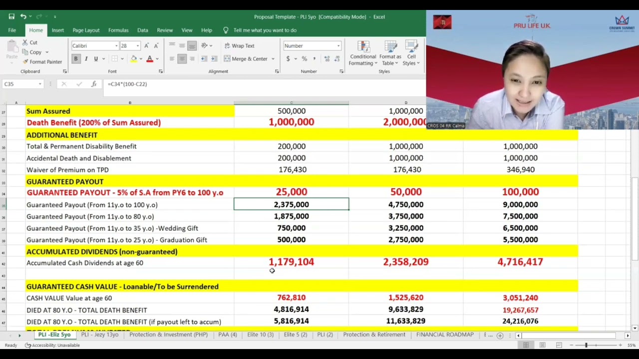The width and height of the screenshot is (639, 359).
Task: Switch to the PLI - Jezy 13yo sheet
Action: coord(100,335)
